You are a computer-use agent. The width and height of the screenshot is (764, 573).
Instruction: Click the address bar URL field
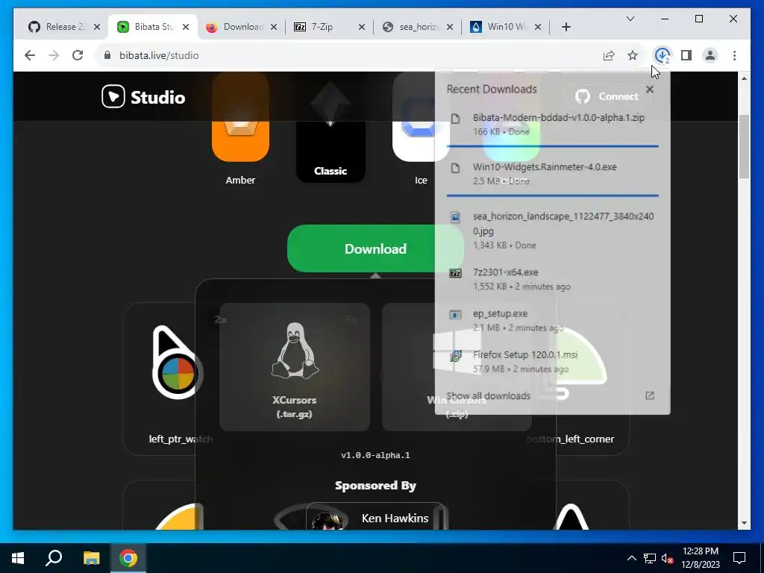[x=351, y=55]
